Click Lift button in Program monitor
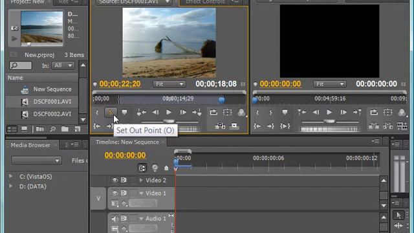The width and height of the screenshot is (414, 233). (x=374, y=126)
